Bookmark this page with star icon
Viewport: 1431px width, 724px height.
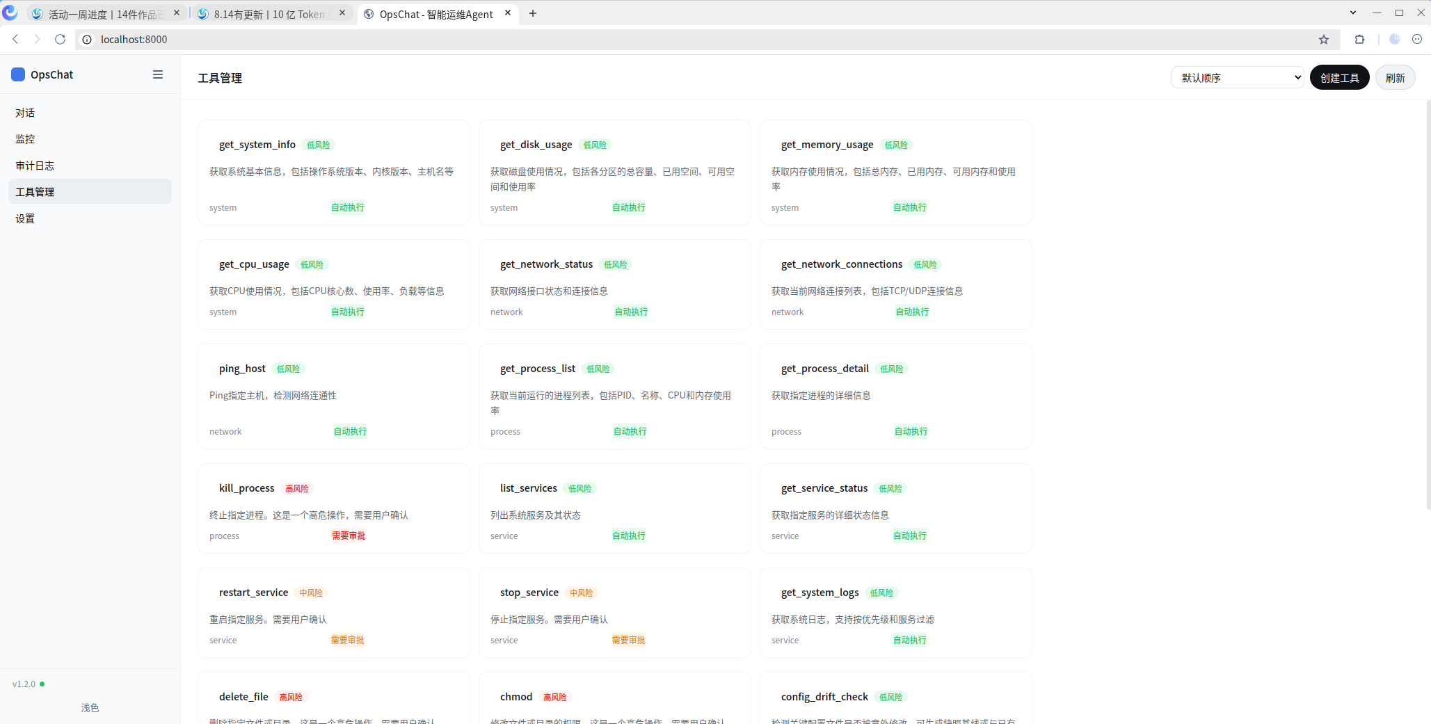coord(1324,40)
